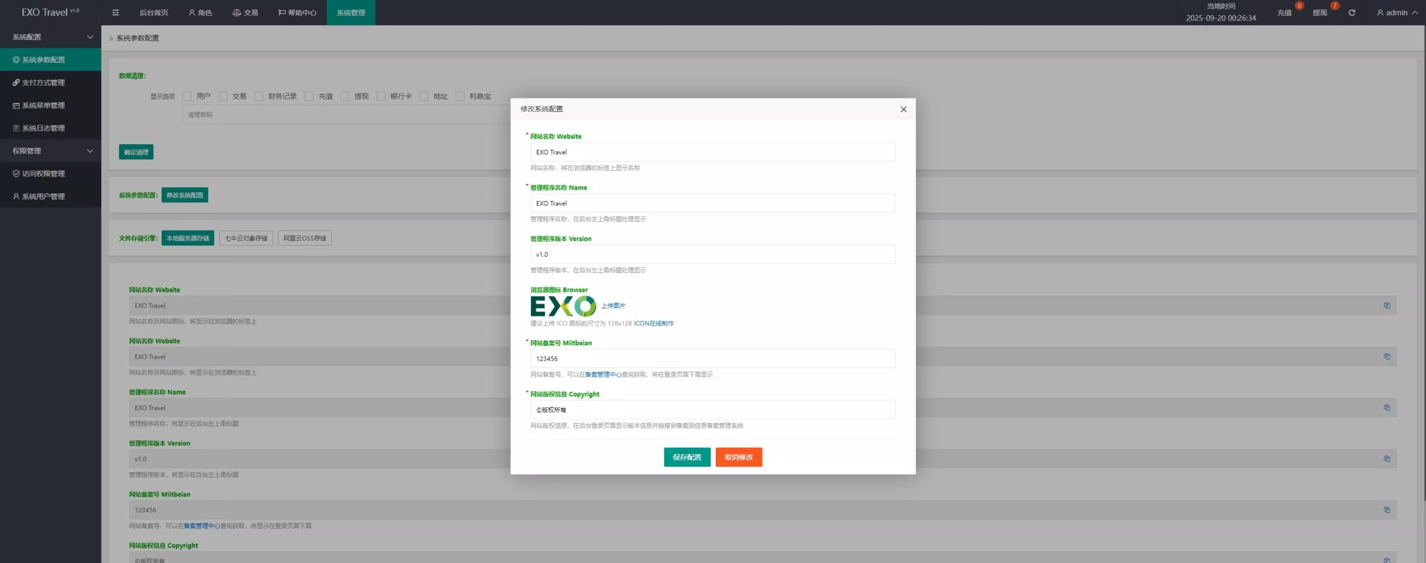This screenshot has width=1426, height=563.
Task: Tick the 银行卡 checkbox
Action: tap(381, 96)
